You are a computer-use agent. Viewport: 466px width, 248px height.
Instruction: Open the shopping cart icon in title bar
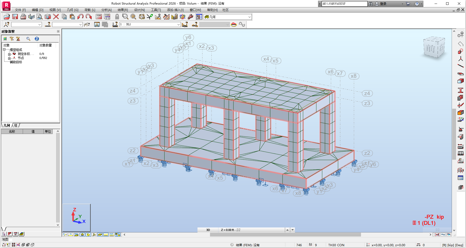pyautogui.click(x=408, y=4)
